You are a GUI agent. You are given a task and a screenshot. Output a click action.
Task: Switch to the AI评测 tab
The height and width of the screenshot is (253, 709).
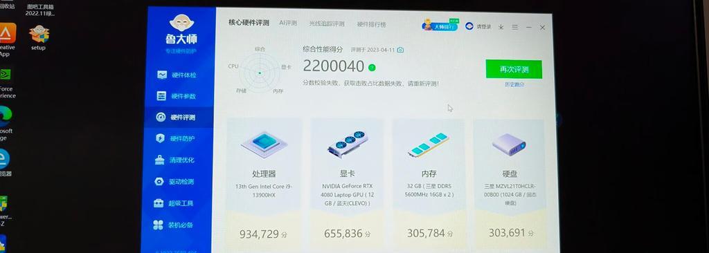[x=288, y=23]
